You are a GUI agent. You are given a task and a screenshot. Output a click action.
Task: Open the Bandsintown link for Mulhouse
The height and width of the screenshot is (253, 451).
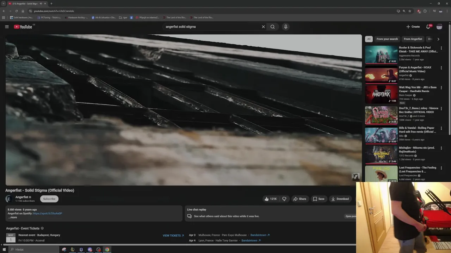(x=260, y=235)
